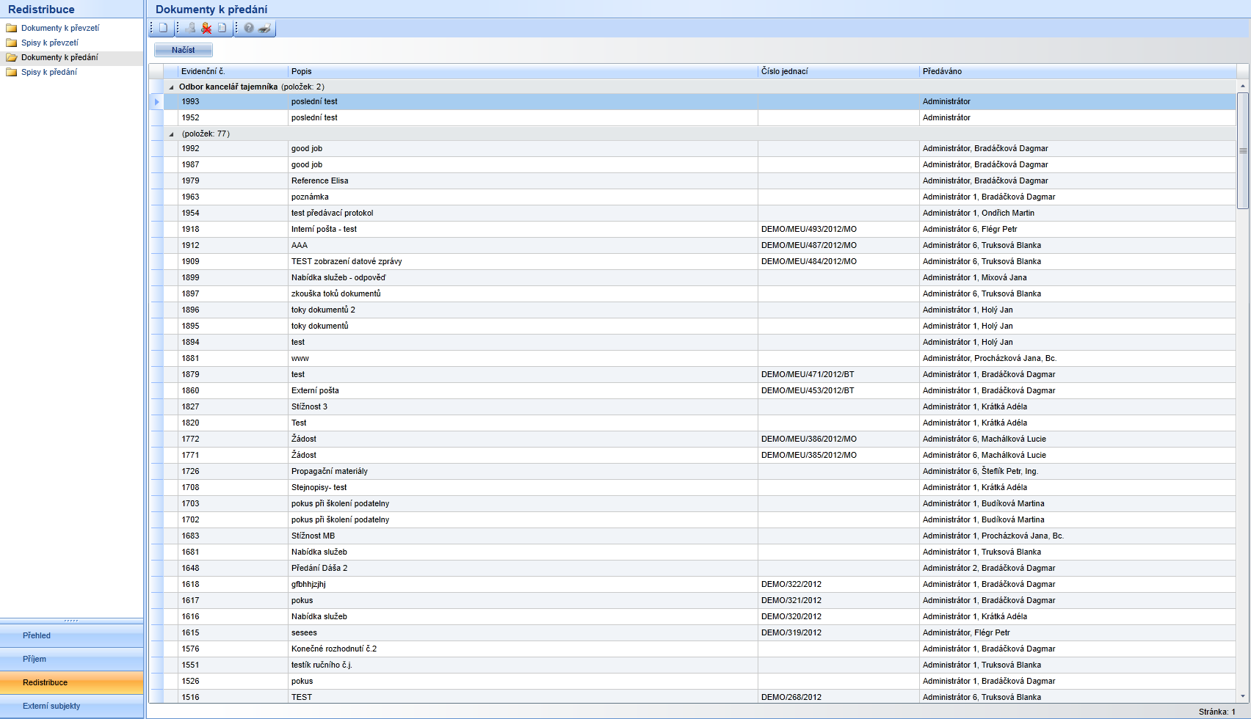Click the scrollbar up arrow
This screenshot has width=1251, height=719.
pyautogui.click(x=1243, y=86)
